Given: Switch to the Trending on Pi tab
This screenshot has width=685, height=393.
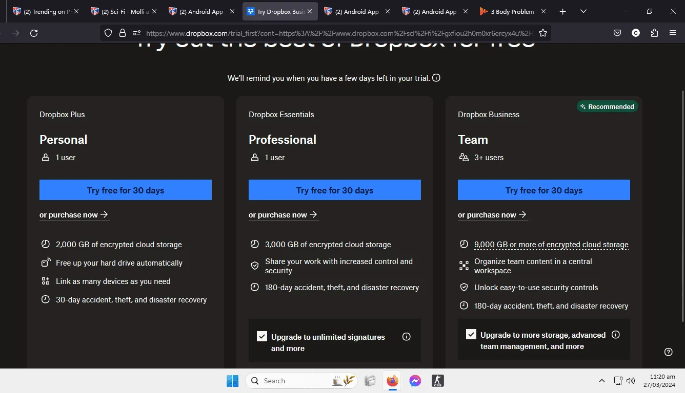Looking at the screenshot, I should point(46,12).
